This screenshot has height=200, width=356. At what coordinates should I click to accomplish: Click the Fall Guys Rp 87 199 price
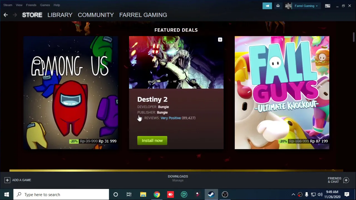pos(319,141)
